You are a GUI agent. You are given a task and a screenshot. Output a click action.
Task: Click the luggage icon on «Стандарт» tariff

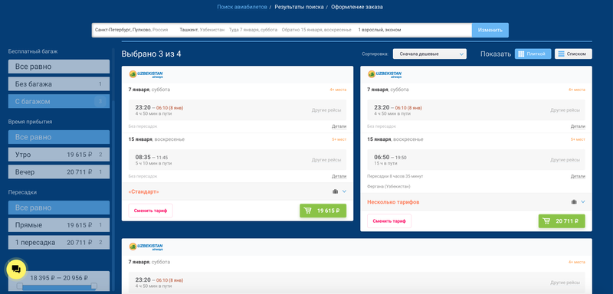335,191
